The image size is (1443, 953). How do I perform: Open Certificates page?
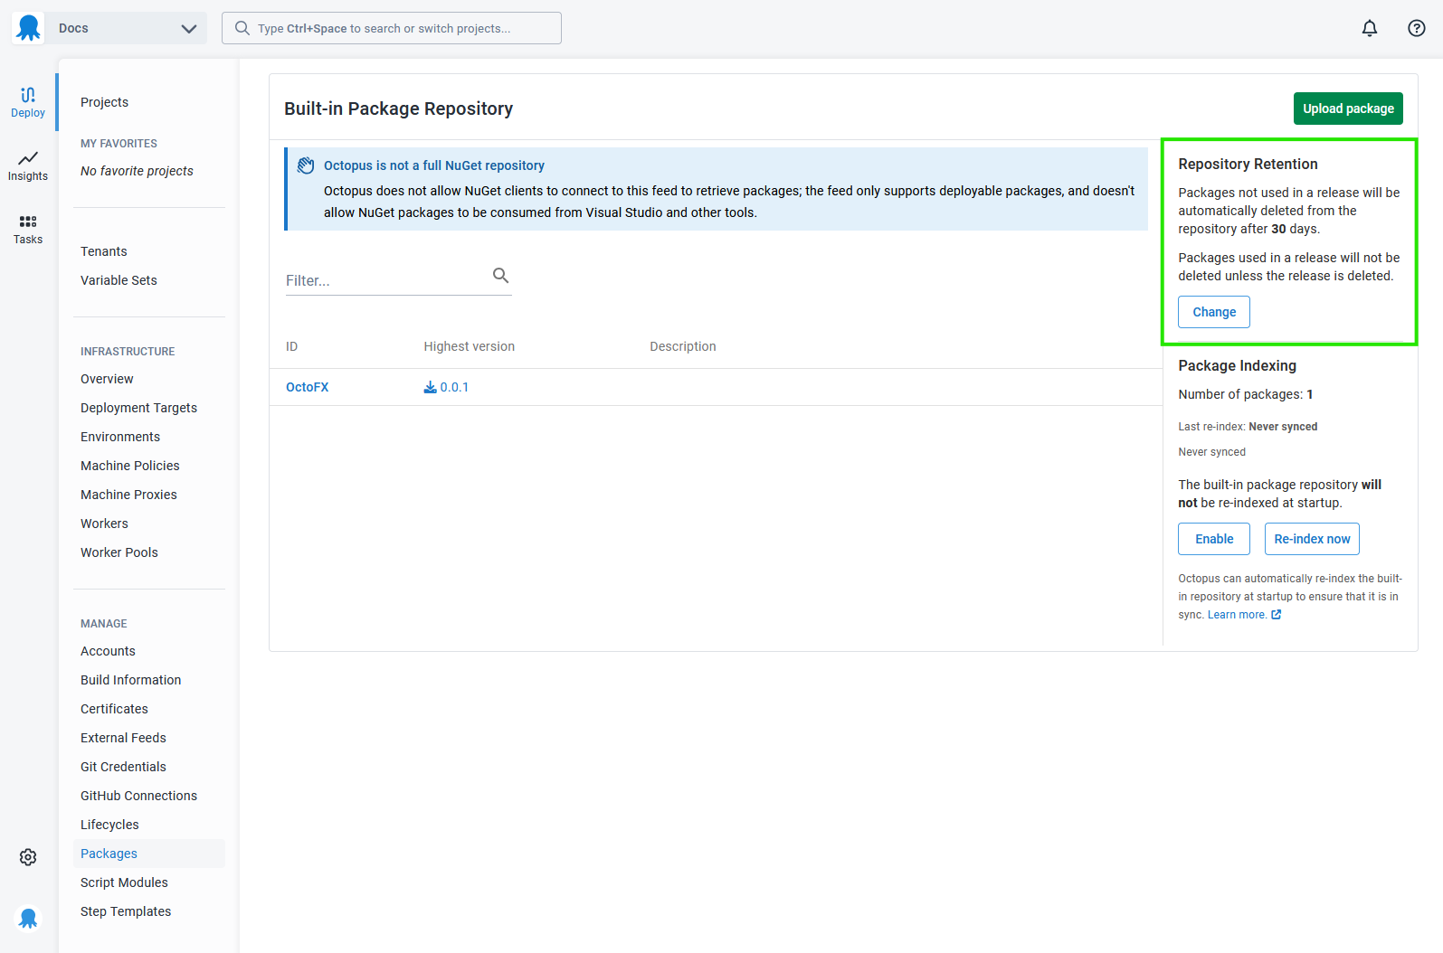pyautogui.click(x=114, y=709)
